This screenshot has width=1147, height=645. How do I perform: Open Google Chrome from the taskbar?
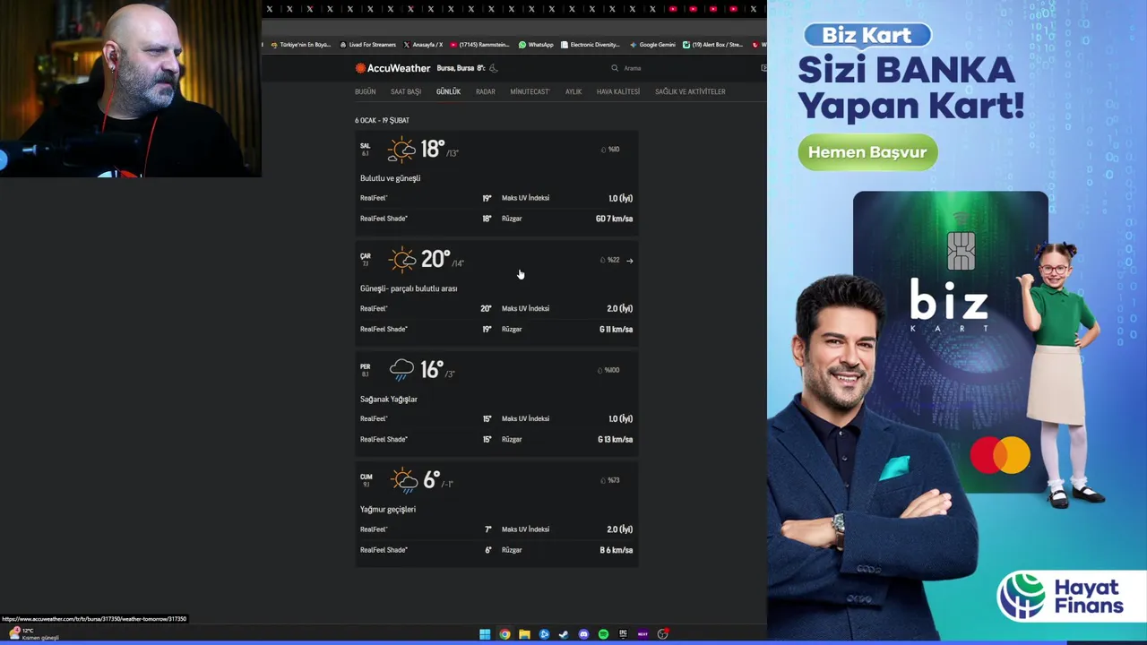[505, 634]
